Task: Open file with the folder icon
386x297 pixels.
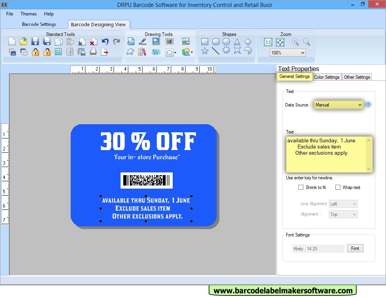Action: point(24,42)
